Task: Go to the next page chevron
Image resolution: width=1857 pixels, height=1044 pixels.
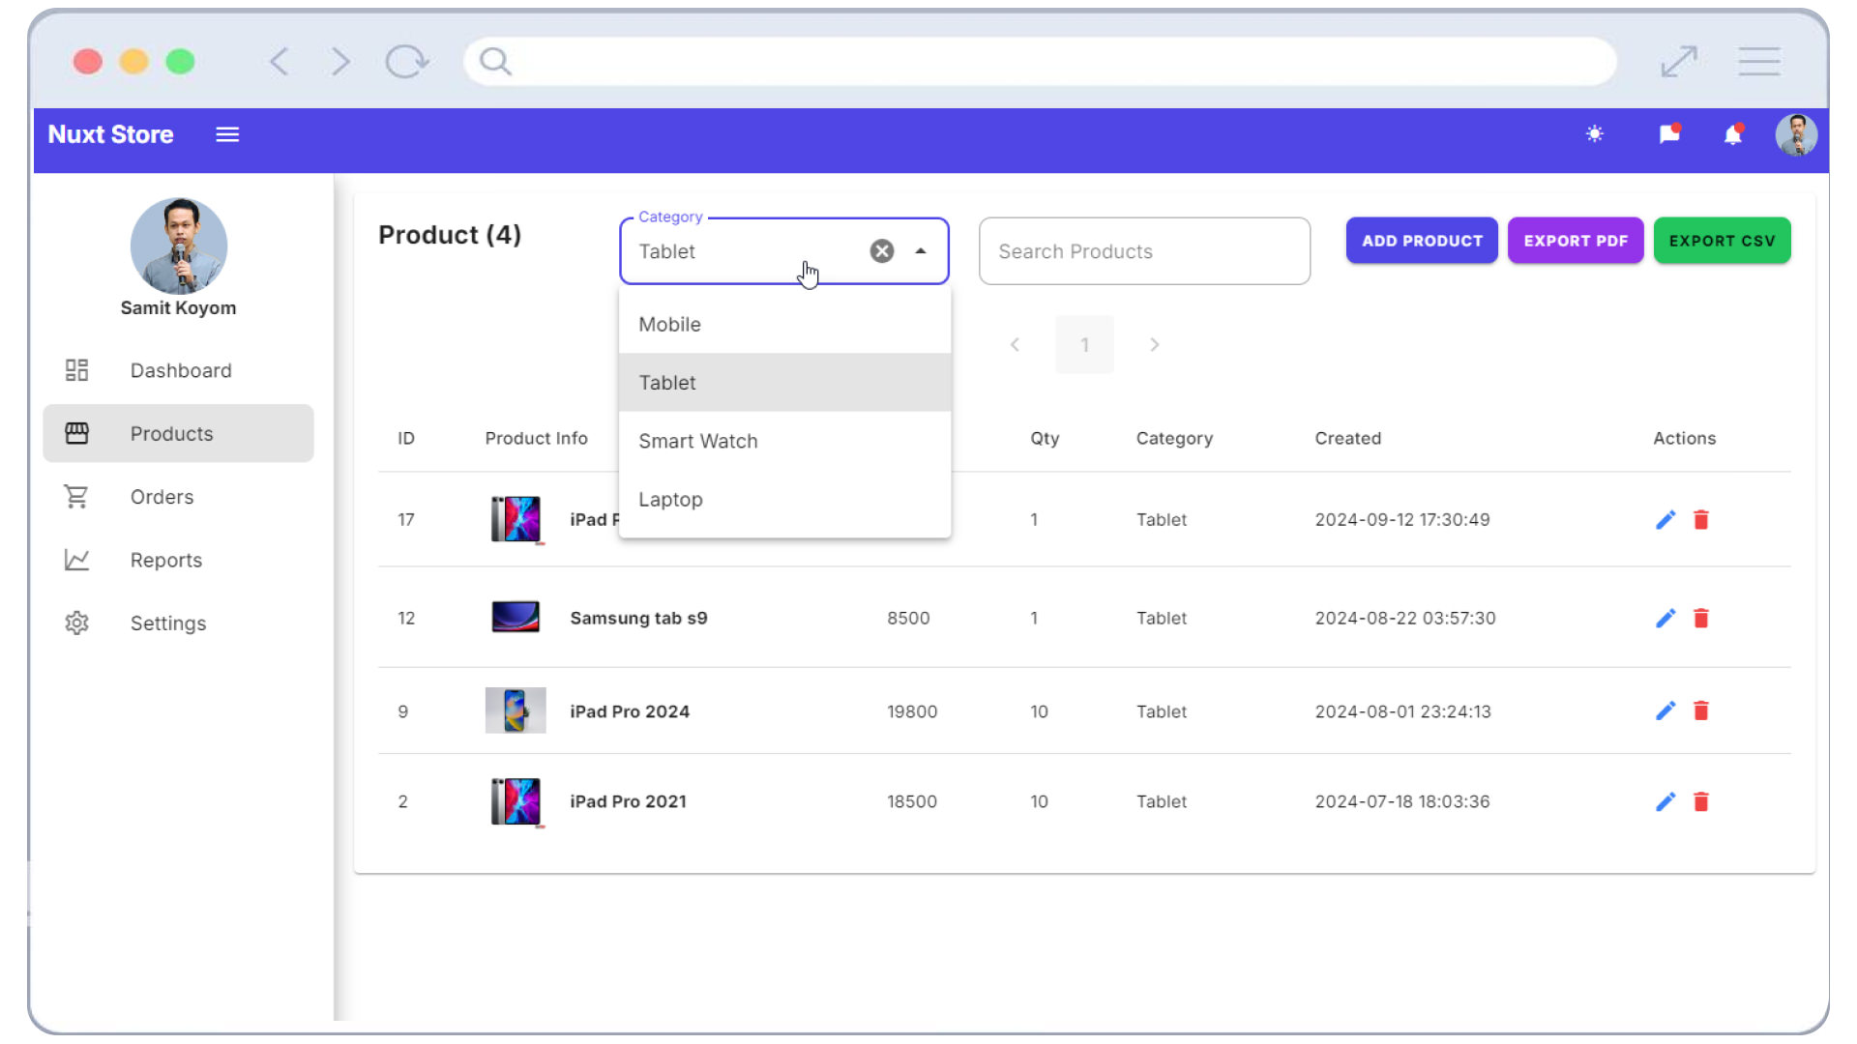Action: (x=1154, y=345)
